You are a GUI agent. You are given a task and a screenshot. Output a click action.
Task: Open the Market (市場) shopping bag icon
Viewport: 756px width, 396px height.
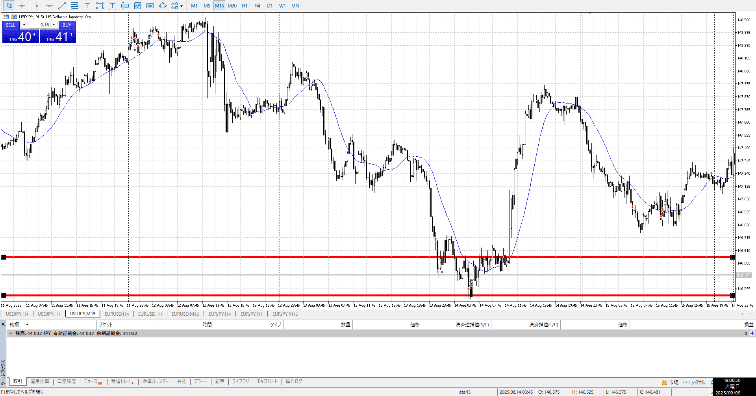tap(664, 382)
